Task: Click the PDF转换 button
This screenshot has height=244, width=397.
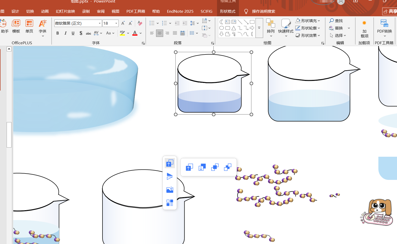Action: (x=385, y=28)
